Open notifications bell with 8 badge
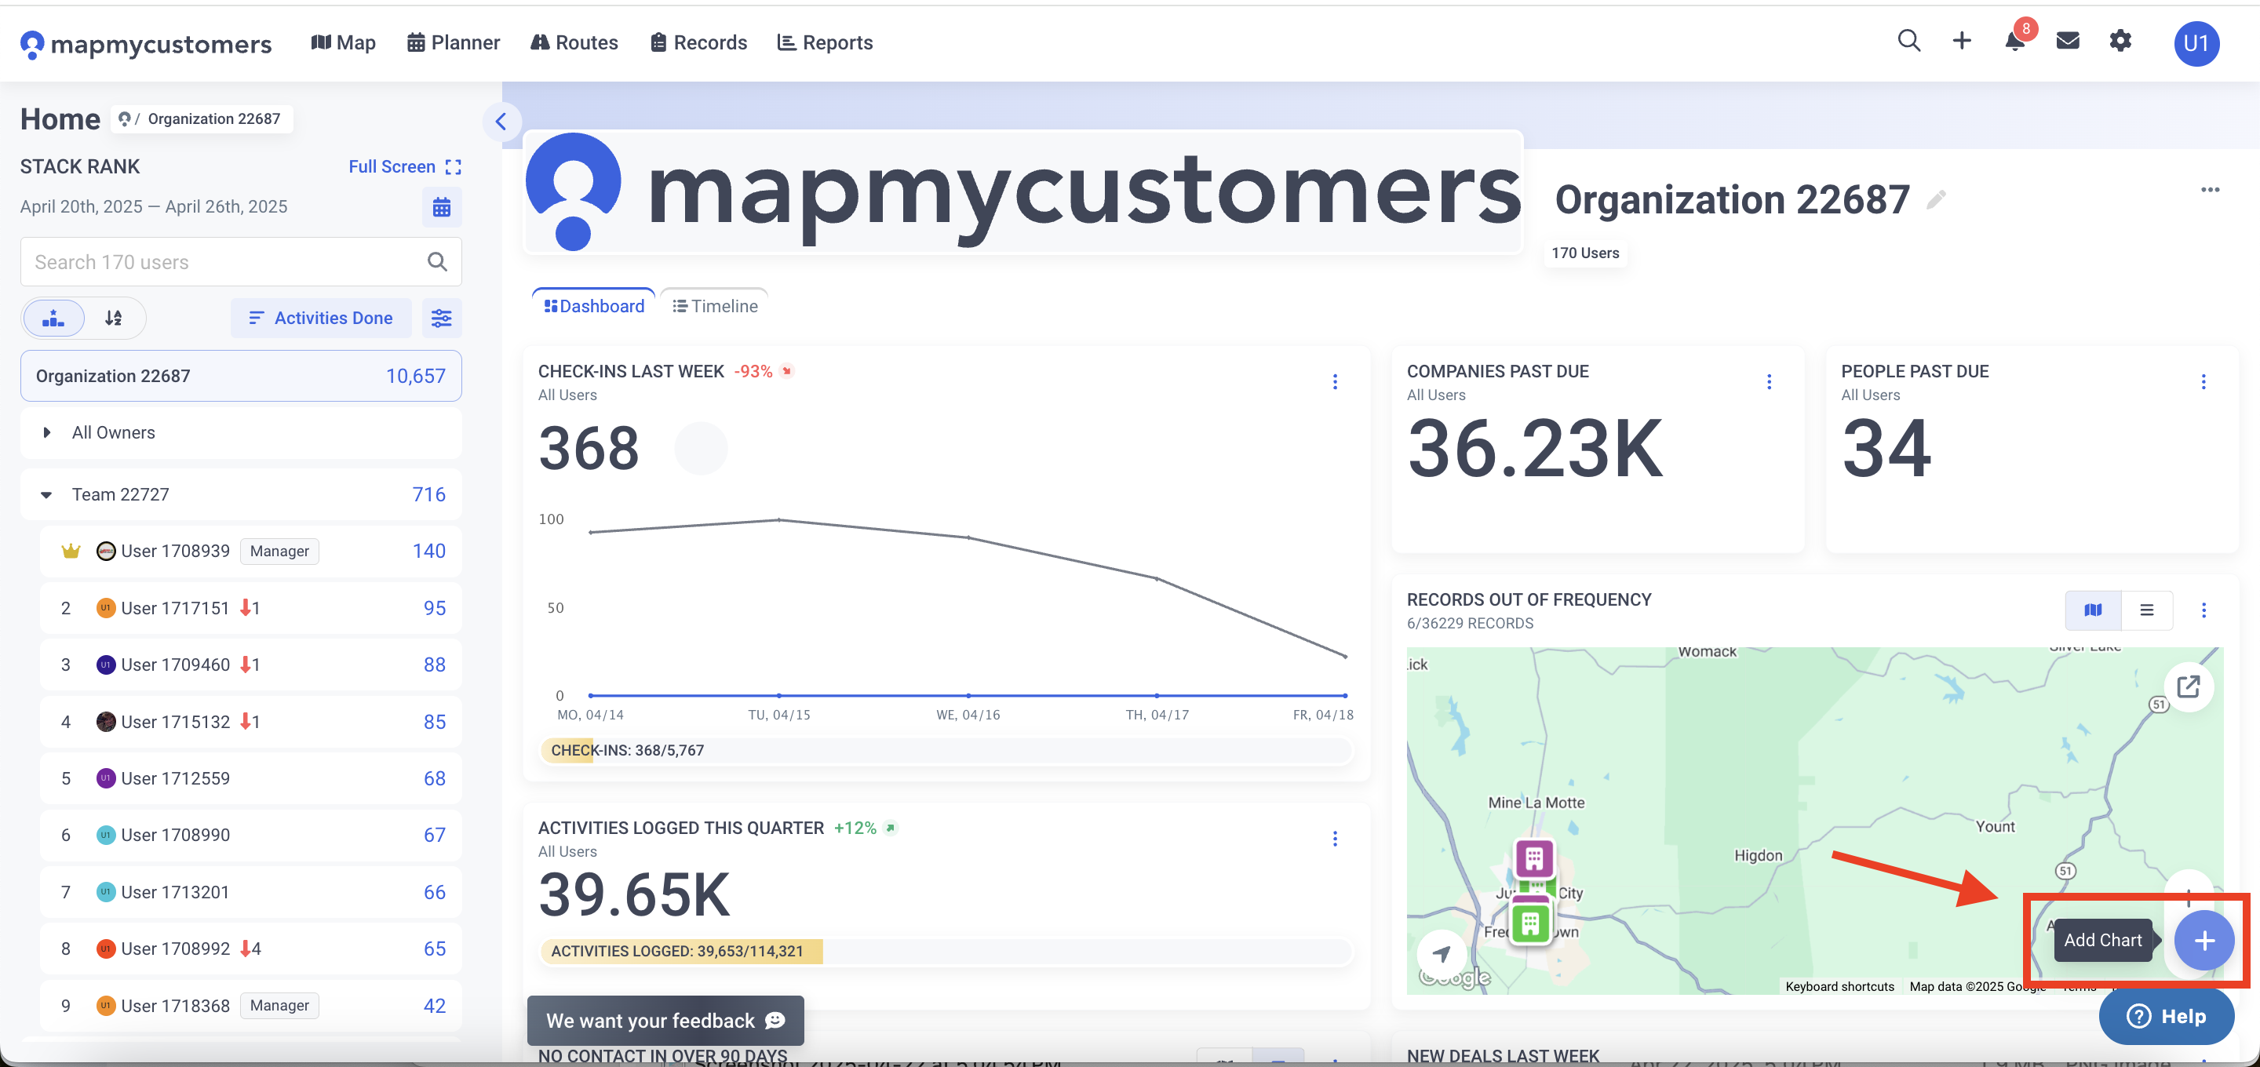 (2015, 42)
